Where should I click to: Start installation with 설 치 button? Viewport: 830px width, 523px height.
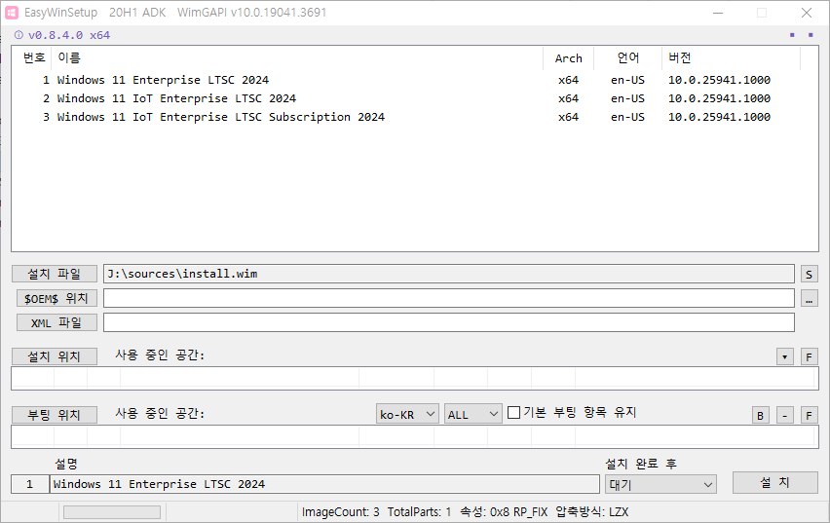pyautogui.click(x=774, y=482)
